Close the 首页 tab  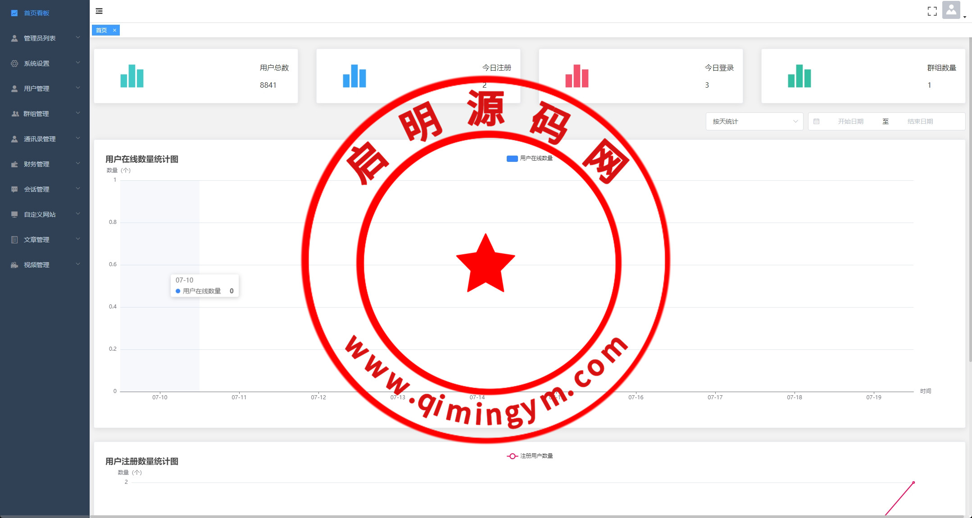point(114,30)
